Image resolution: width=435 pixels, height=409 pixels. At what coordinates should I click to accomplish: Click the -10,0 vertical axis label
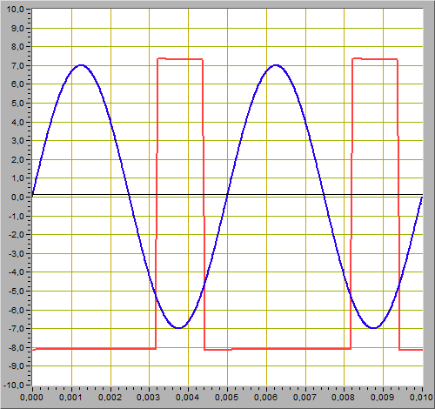pyautogui.click(x=13, y=385)
